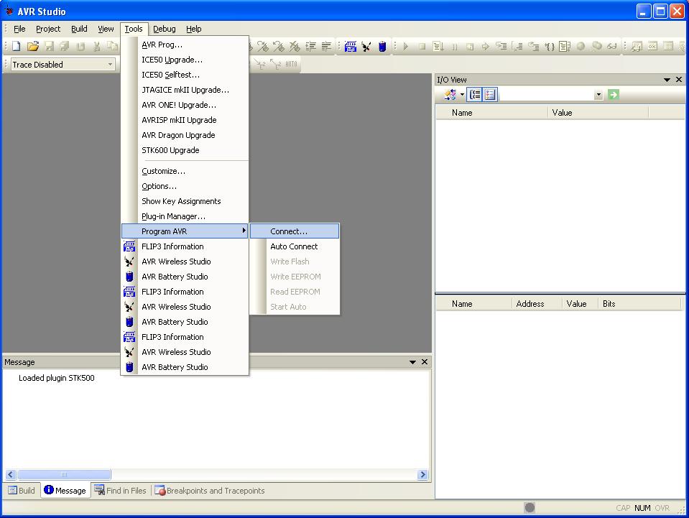Open the Breakpoints and Tracepoints tab
Viewport: 689px width, 518px height.
[210, 491]
